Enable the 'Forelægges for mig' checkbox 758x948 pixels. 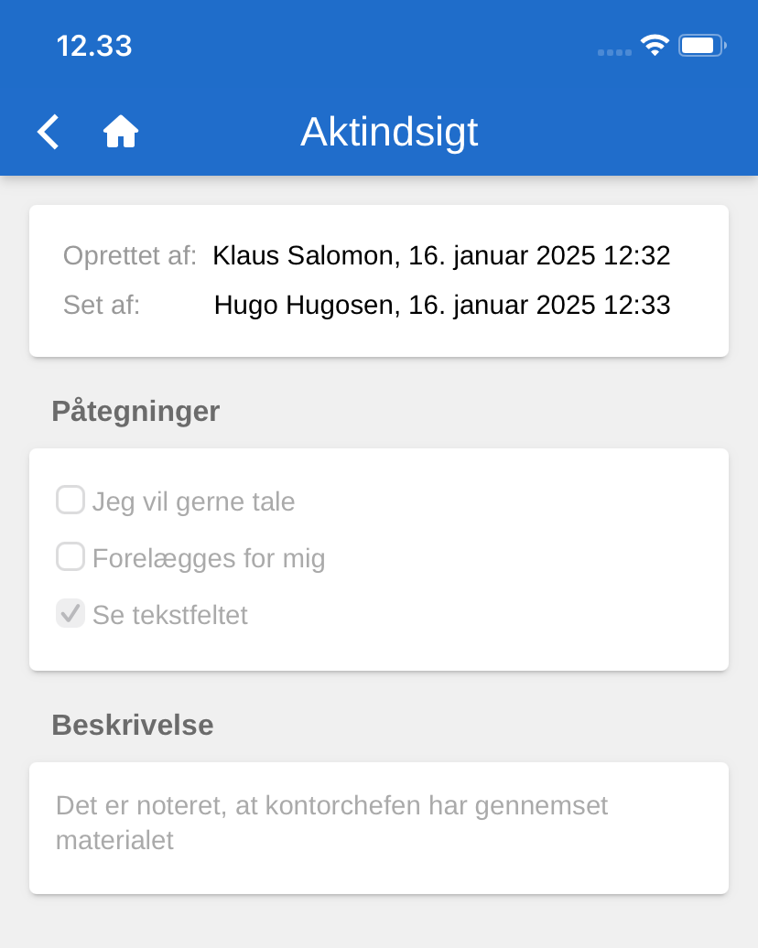70,556
